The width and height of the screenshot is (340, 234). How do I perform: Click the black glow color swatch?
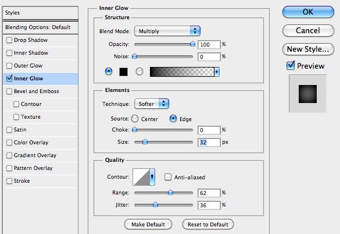[x=123, y=72]
